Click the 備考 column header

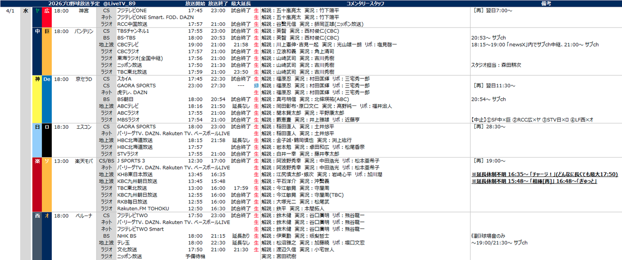pos(545,3)
